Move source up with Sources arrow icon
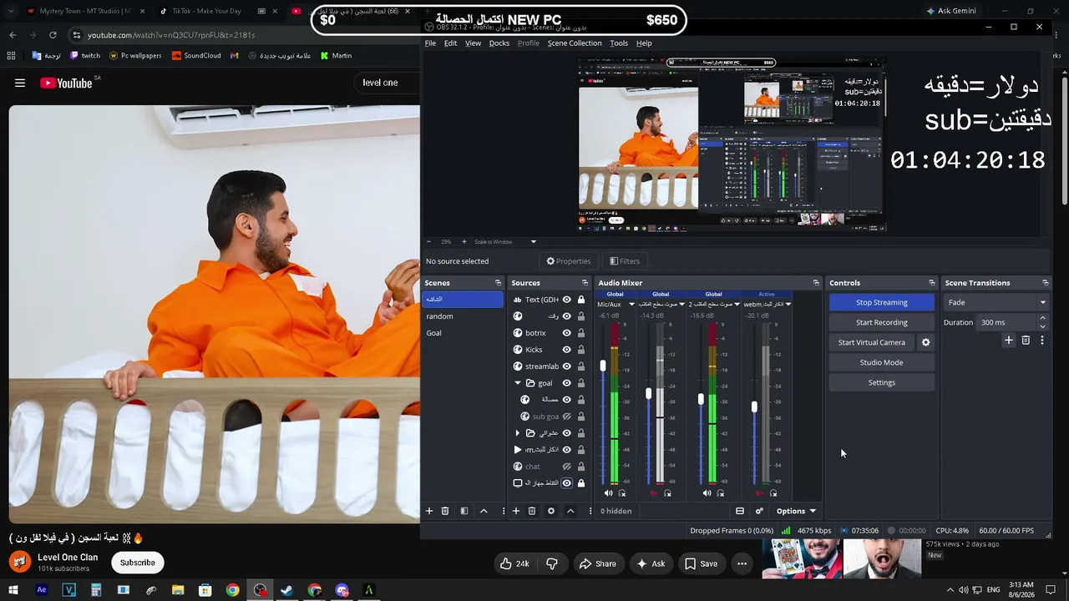The height and width of the screenshot is (601, 1069). coord(570,511)
